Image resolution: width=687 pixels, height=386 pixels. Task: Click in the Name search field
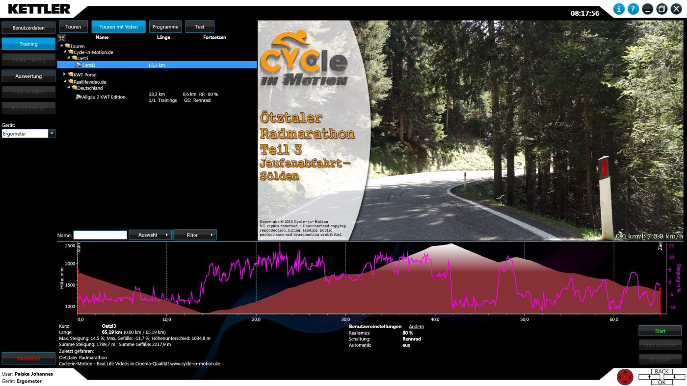click(x=100, y=235)
